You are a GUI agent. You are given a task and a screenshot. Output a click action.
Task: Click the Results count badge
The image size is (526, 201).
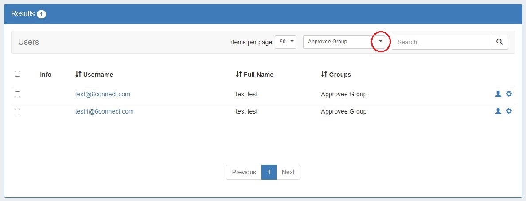[x=41, y=14]
